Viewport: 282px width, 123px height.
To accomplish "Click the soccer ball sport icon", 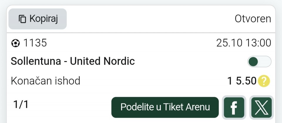I will [x=15, y=43].
